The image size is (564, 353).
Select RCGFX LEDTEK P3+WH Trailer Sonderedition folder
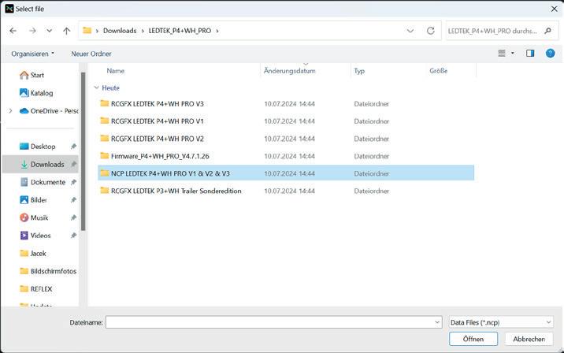pyautogui.click(x=286, y=191)
